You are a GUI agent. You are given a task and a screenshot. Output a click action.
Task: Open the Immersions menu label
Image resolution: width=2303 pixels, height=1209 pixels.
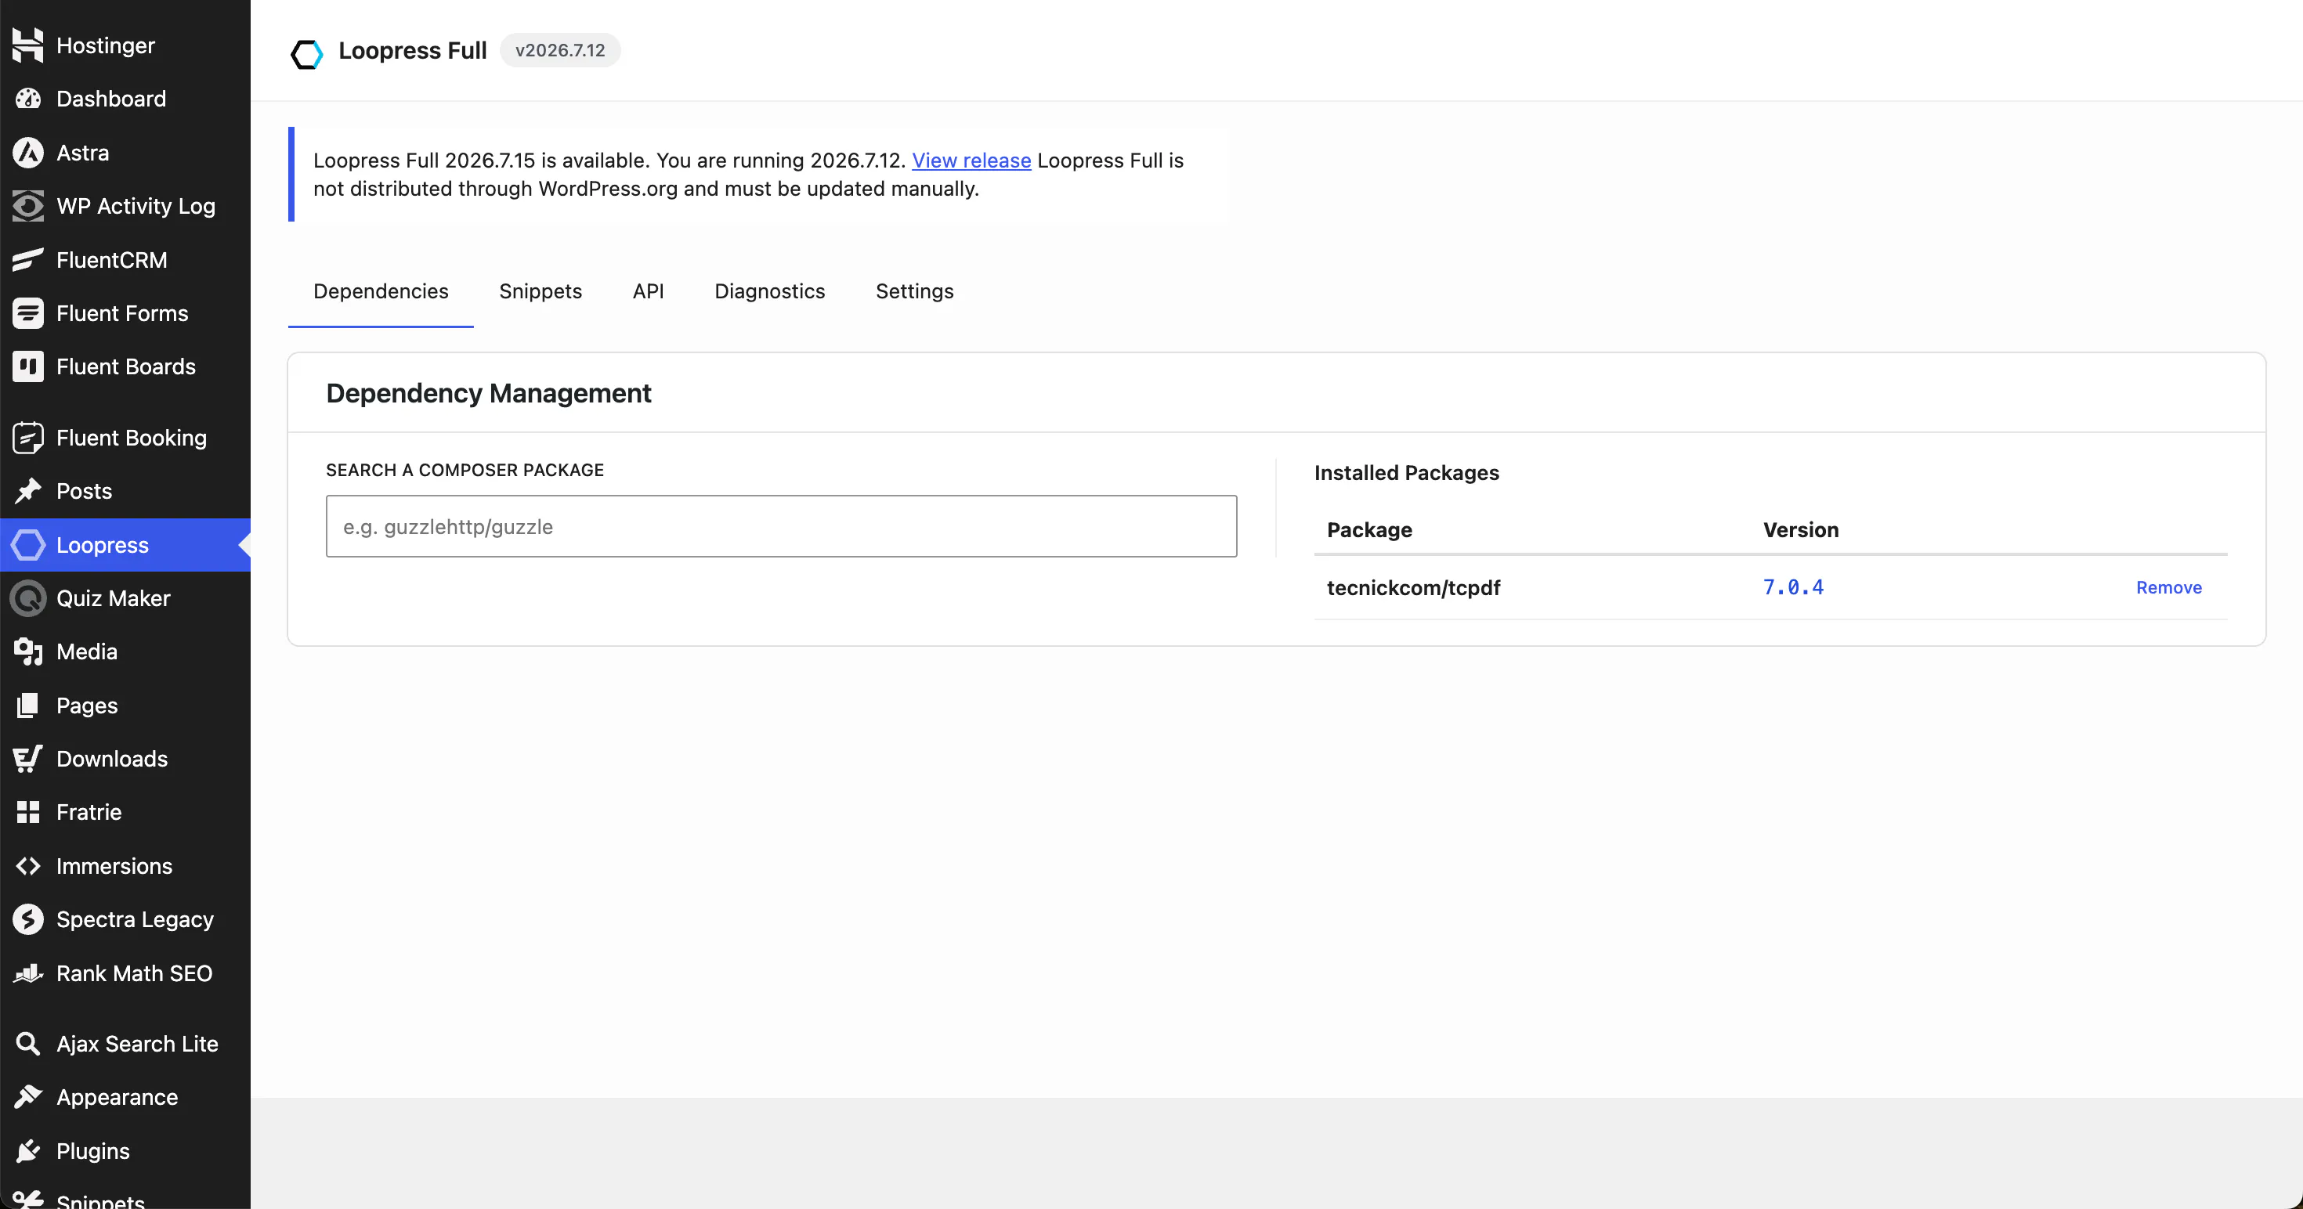tap(114, 866)
